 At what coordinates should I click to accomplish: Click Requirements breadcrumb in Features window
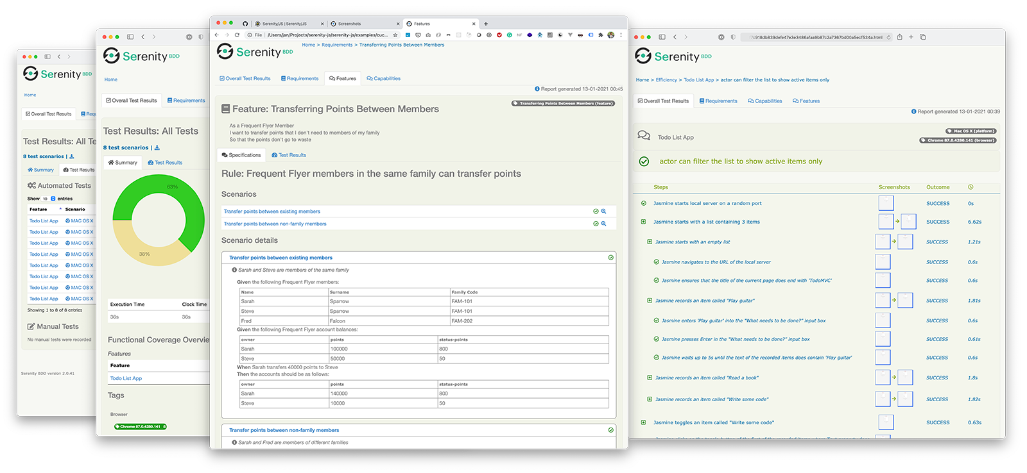tap(337, 45)
